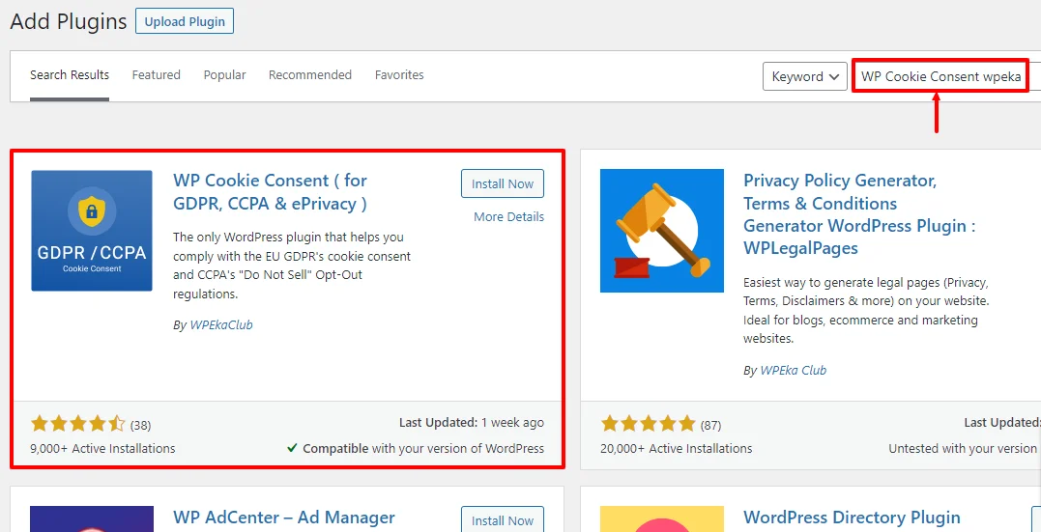
Task: Click 'Untested with your version' text
Action: 965,448
